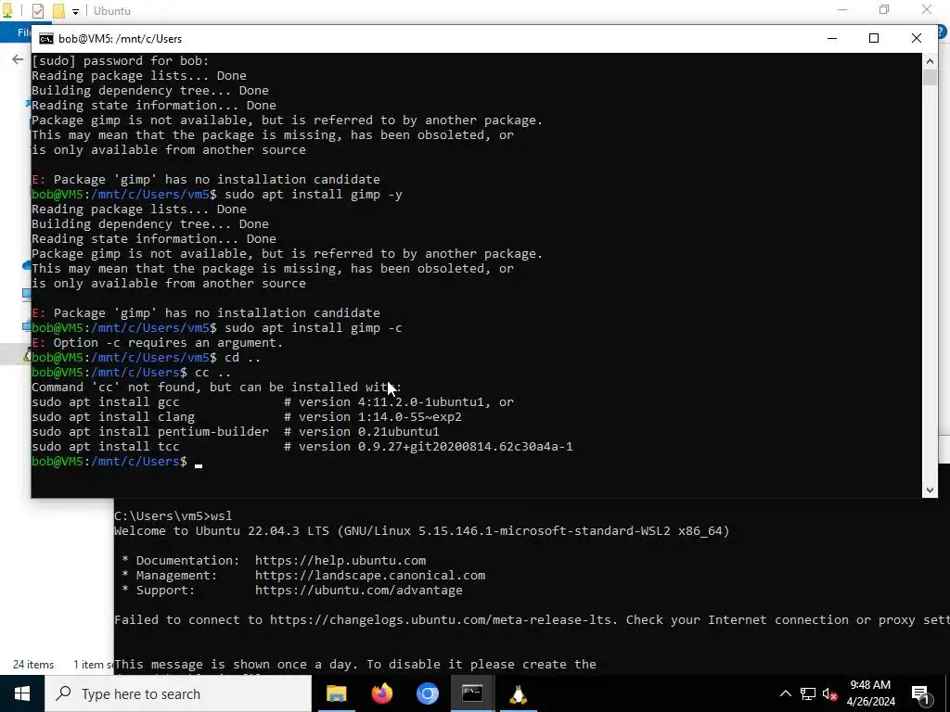Screen dimensions: 950x712
Task: Switch to the Command Prompt taskbar icon
Action: pos(472,693)
